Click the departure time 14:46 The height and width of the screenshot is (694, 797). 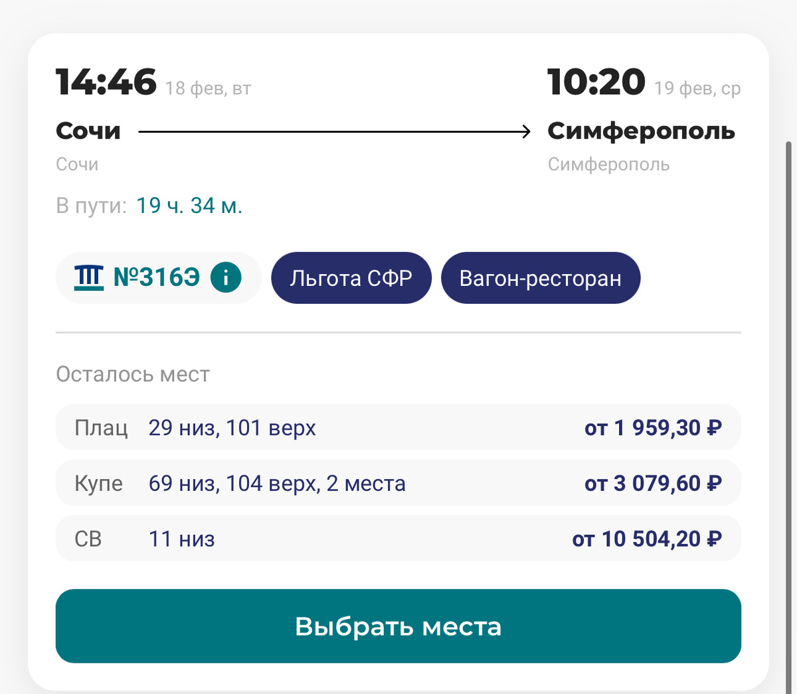click(107, 81)
